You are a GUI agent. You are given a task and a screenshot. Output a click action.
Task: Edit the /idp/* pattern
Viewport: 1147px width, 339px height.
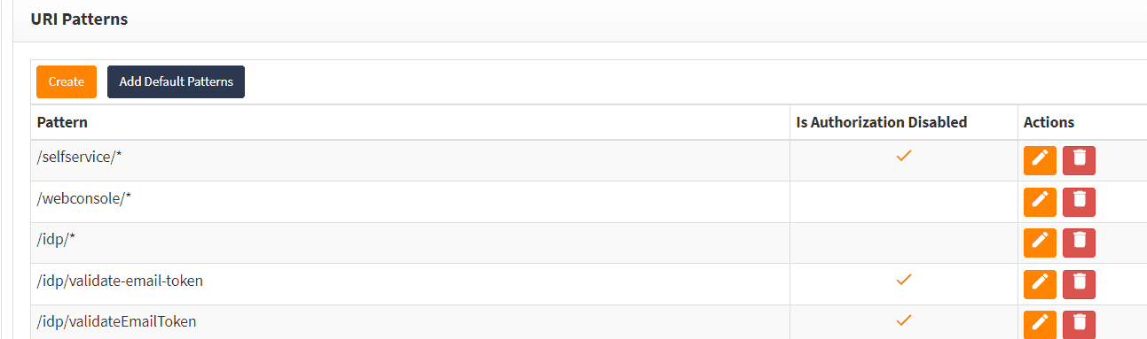coord(1040,243)
